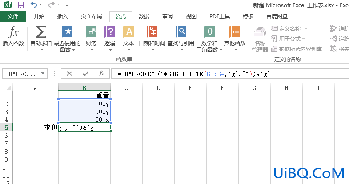Open the Lookup & Reference (查找与引用) icon
349x184 pixels.
[181, 32]
